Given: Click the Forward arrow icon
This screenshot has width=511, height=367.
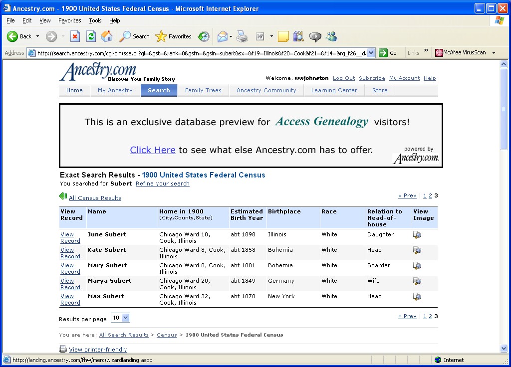Looking at the screenshot, I should [51, 36].
